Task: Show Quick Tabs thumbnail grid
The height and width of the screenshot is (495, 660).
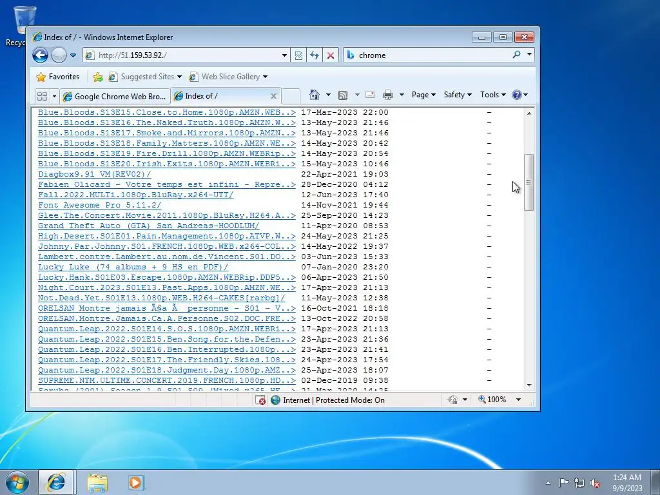Action: pyautogui.click(x=42, y=97)
